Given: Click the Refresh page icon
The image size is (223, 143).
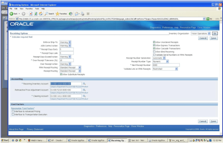Looking at the screenshot, I should pyautogui.click(x=36, y=14).
